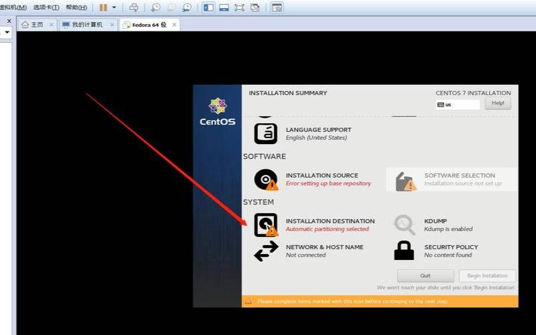
Task: Switch to the 主页 tab
Action: tap(37, 25)
